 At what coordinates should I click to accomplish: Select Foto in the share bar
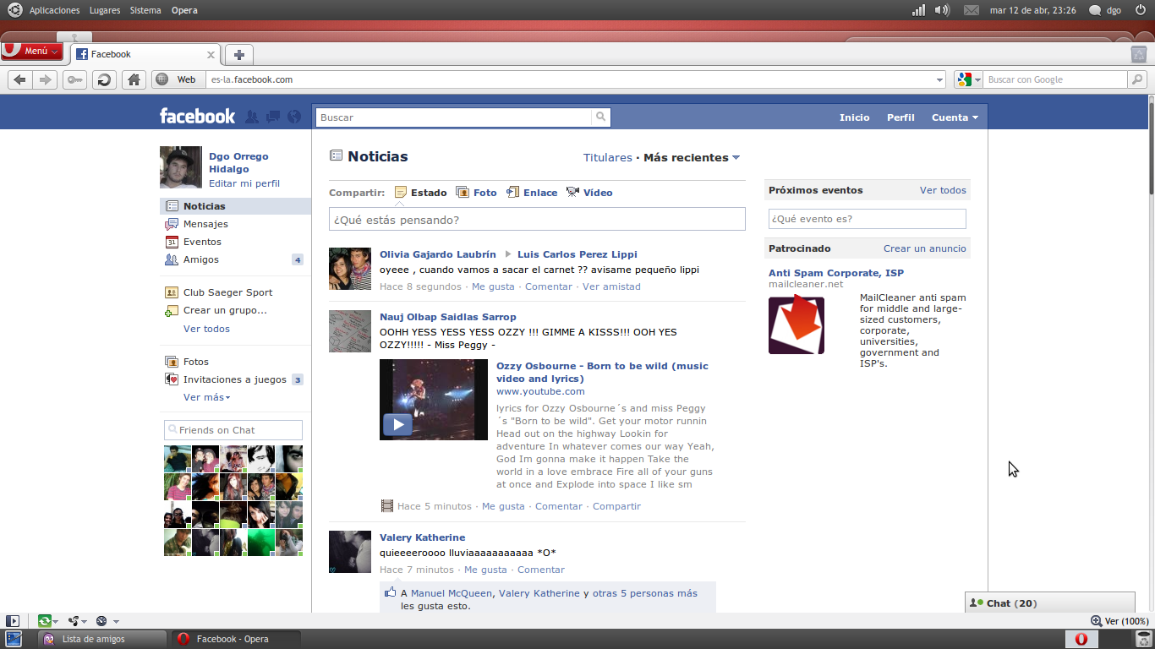coord(476,193)
